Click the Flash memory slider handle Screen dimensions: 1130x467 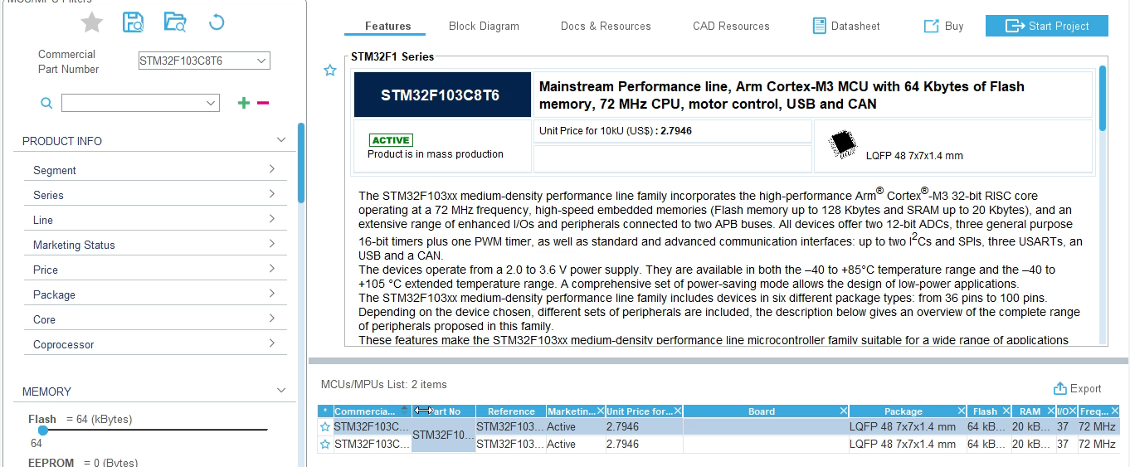(43, 431)
